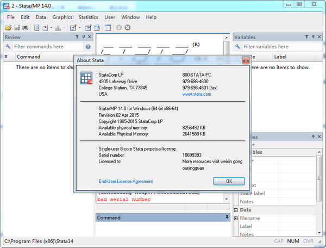Open the Data Editor (Edit) icon

88,27
